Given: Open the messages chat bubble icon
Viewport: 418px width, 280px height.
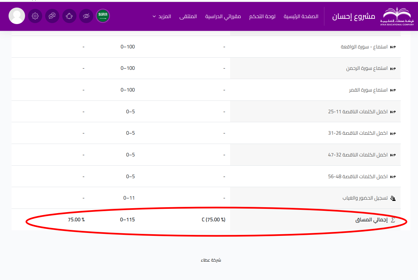Looking at the screenshot, I should coord(52,16).
